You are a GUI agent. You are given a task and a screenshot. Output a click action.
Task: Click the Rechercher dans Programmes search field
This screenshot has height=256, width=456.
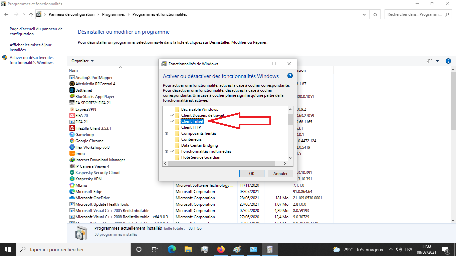414,14
